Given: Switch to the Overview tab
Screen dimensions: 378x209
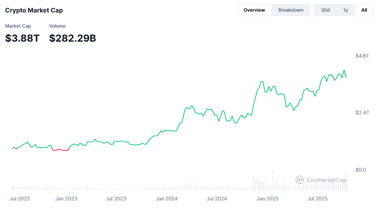Looking at the screenshot, I should [254, 10].
